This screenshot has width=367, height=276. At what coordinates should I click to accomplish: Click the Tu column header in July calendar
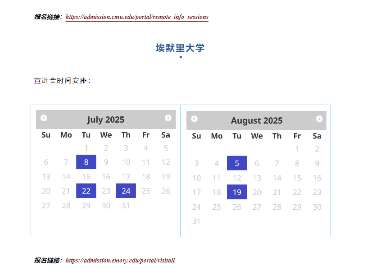click(86, 135)
